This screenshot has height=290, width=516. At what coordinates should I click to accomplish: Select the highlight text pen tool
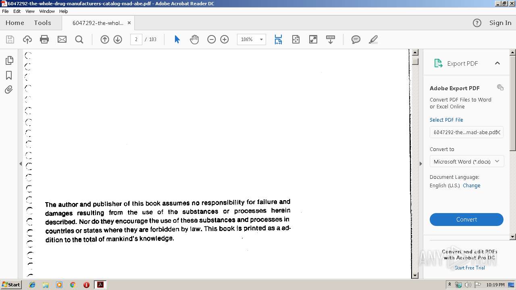point(373,39)
